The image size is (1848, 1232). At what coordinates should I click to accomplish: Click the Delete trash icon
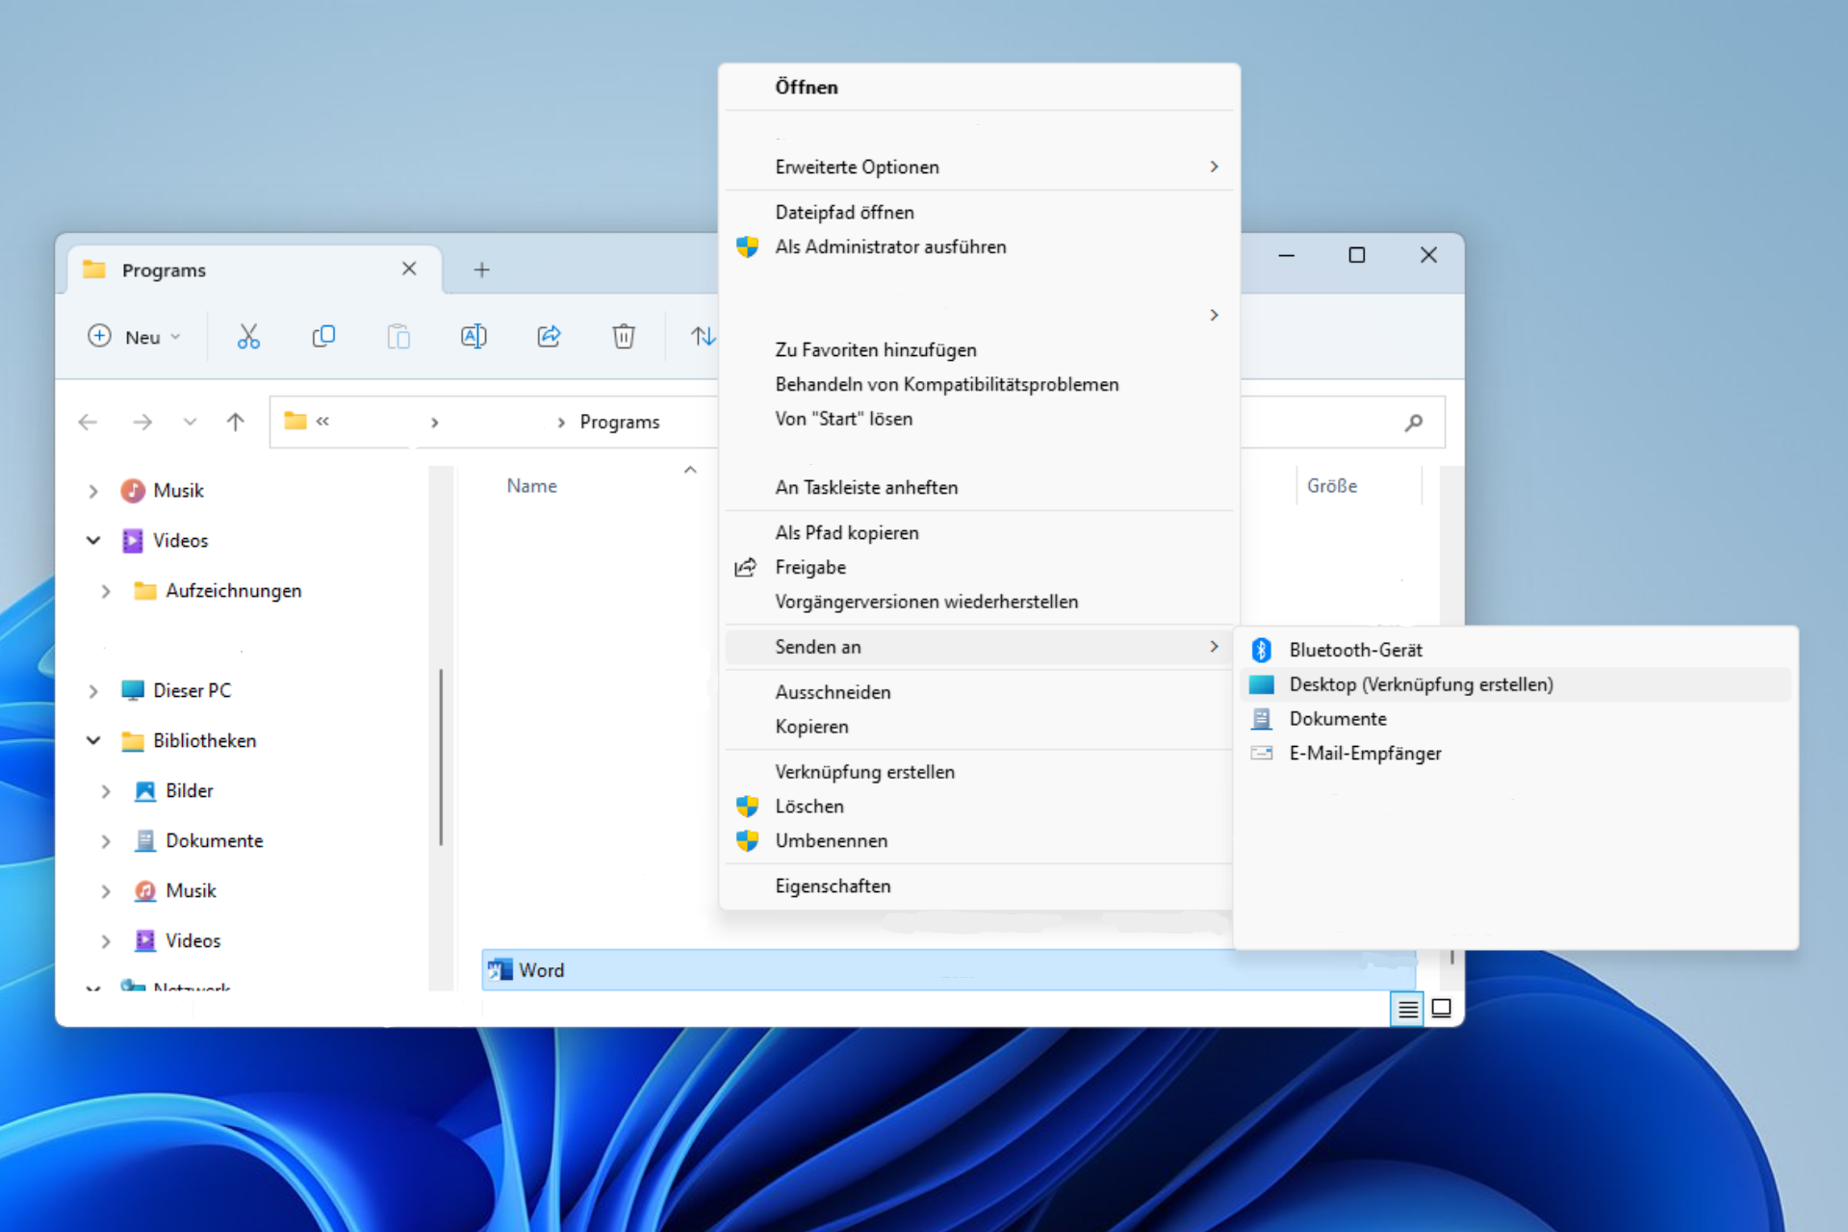[624, 336]
